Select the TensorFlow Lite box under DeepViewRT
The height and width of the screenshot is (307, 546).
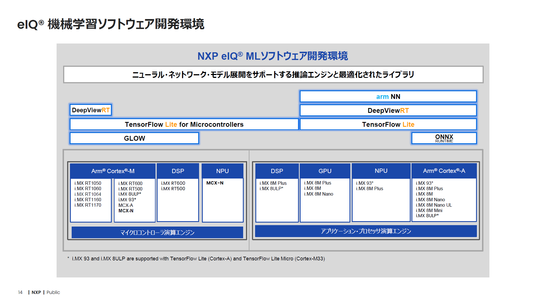pos(388,124)
